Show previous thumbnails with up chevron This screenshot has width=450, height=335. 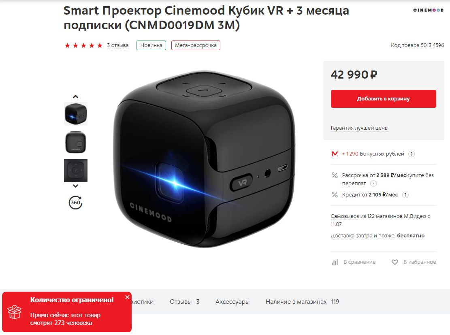[75, 96]
